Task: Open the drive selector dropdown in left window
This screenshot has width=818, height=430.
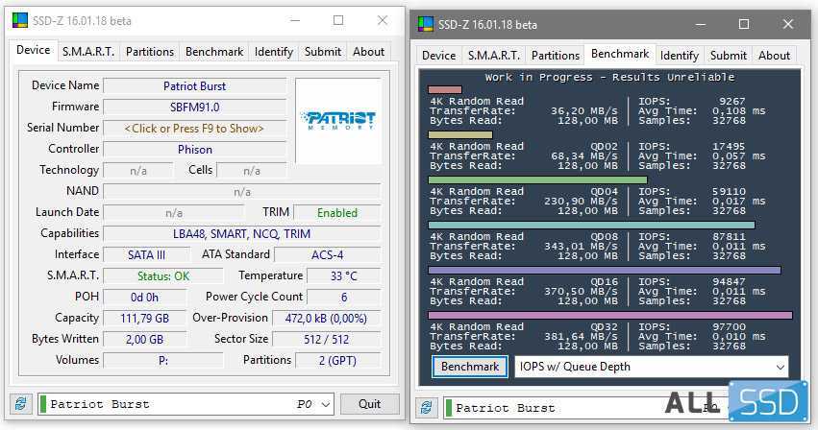Action: coord(323,404)
